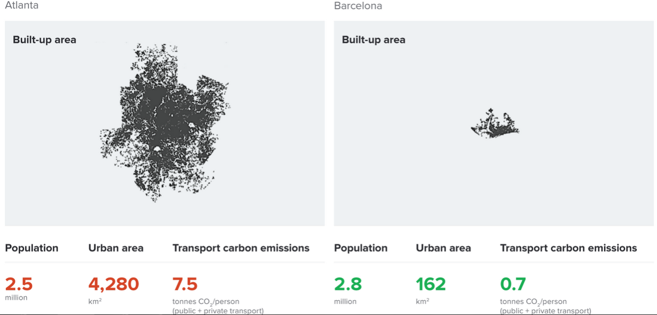Select the red 4,280 urban area value
Screen dimensions: 657x315
click(113, 284)
